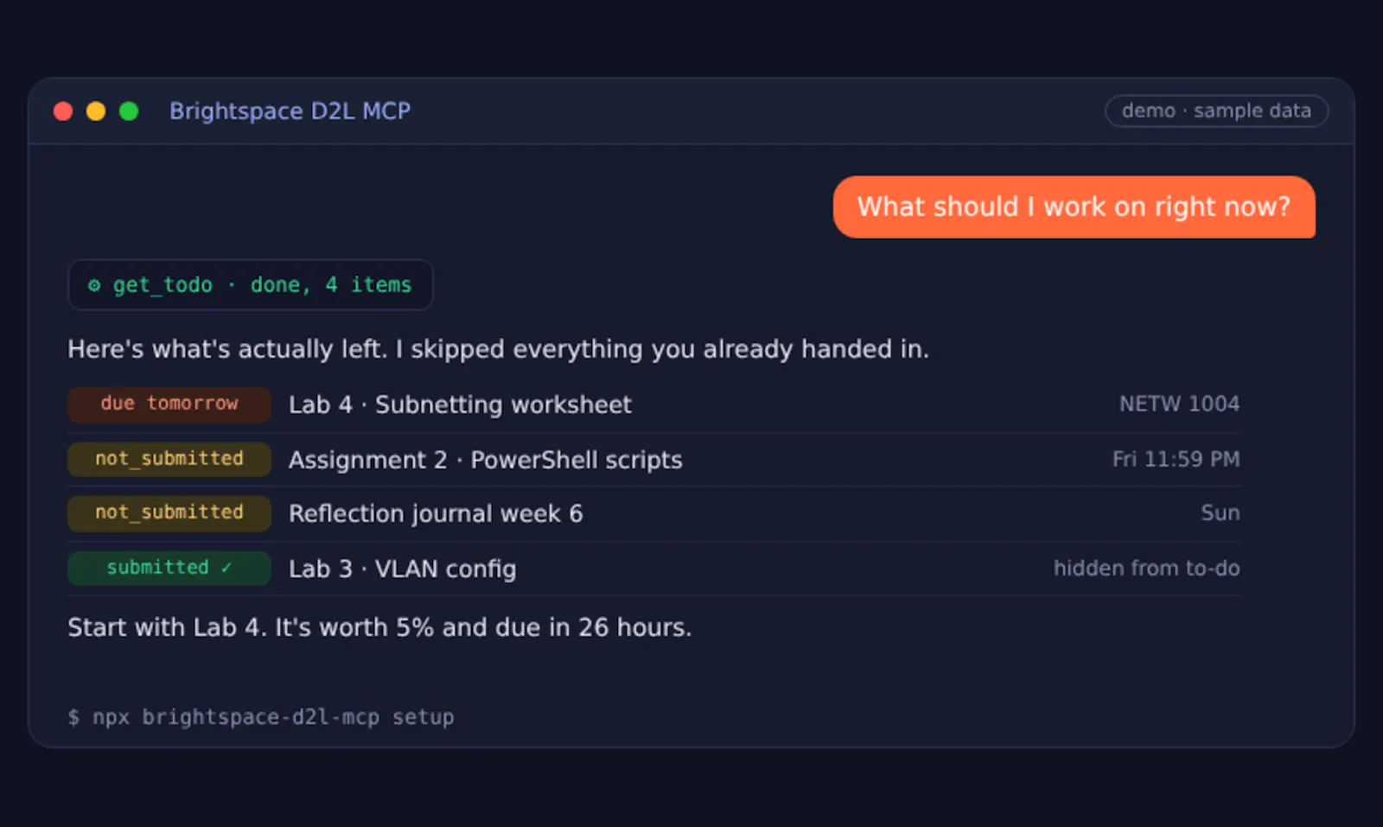Screen dimensions: 1383x827
Task: Click the 'hidden from to-do' note
Action: 1146,568
